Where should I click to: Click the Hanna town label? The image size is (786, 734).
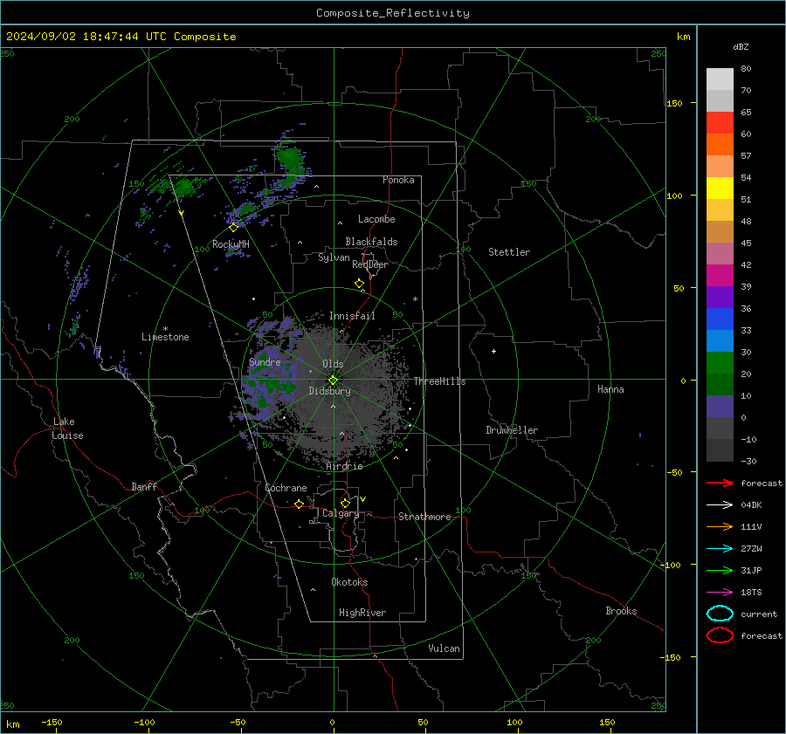(610, 389)
